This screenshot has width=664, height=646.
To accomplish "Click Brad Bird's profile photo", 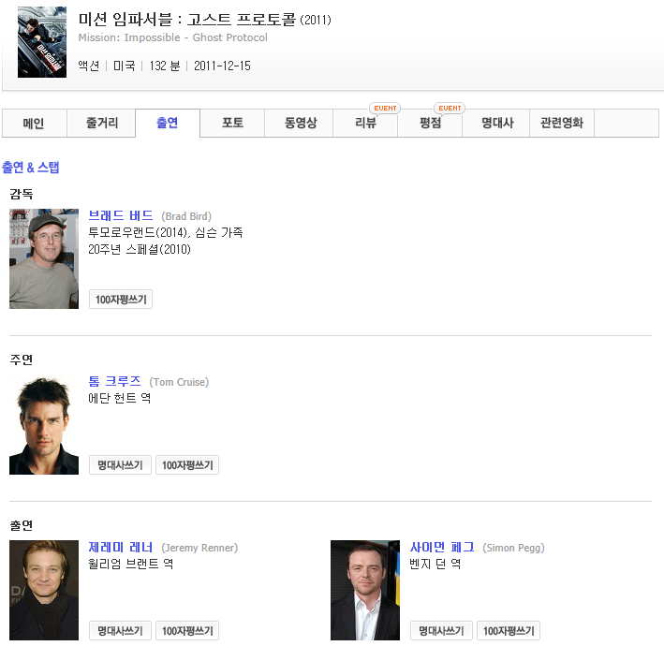I will (x=44, y=258).
